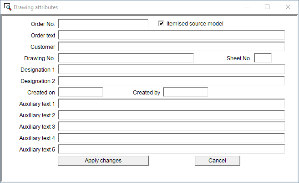Focus the Order No. input field
299x183 pixels.
click(103, 24)
